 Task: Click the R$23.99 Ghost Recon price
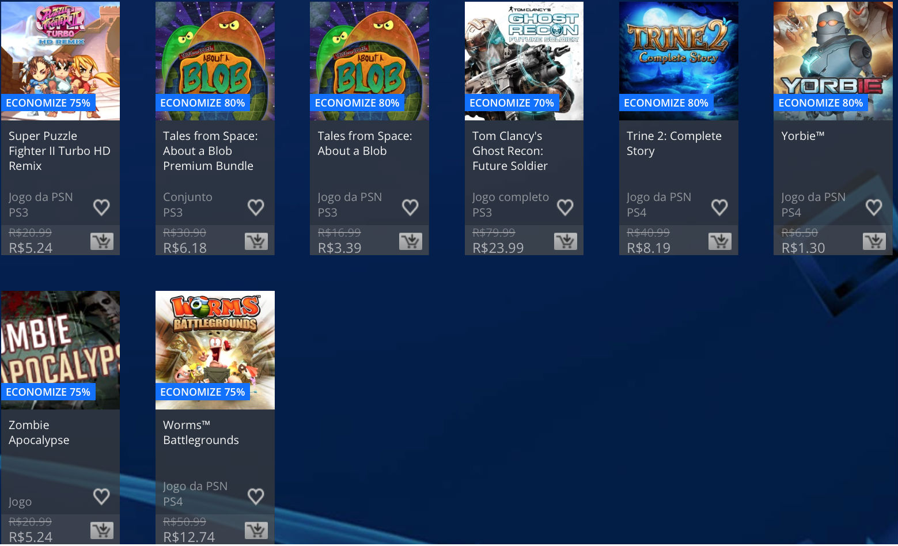tap(498, 248)
